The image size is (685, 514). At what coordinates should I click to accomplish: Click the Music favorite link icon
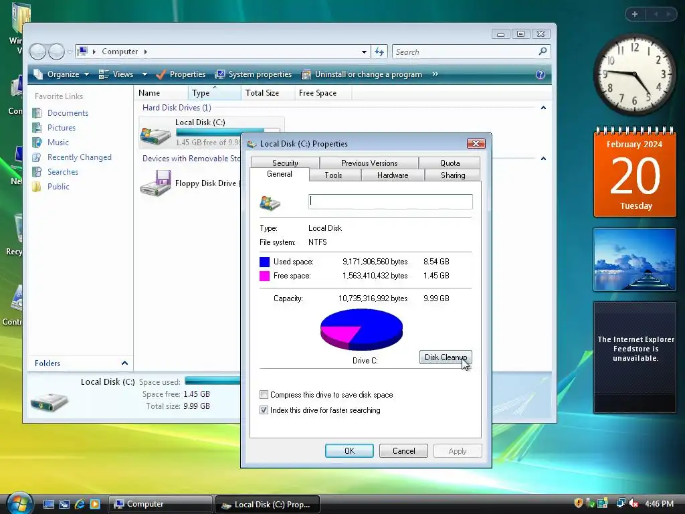(x=37, y=143)
